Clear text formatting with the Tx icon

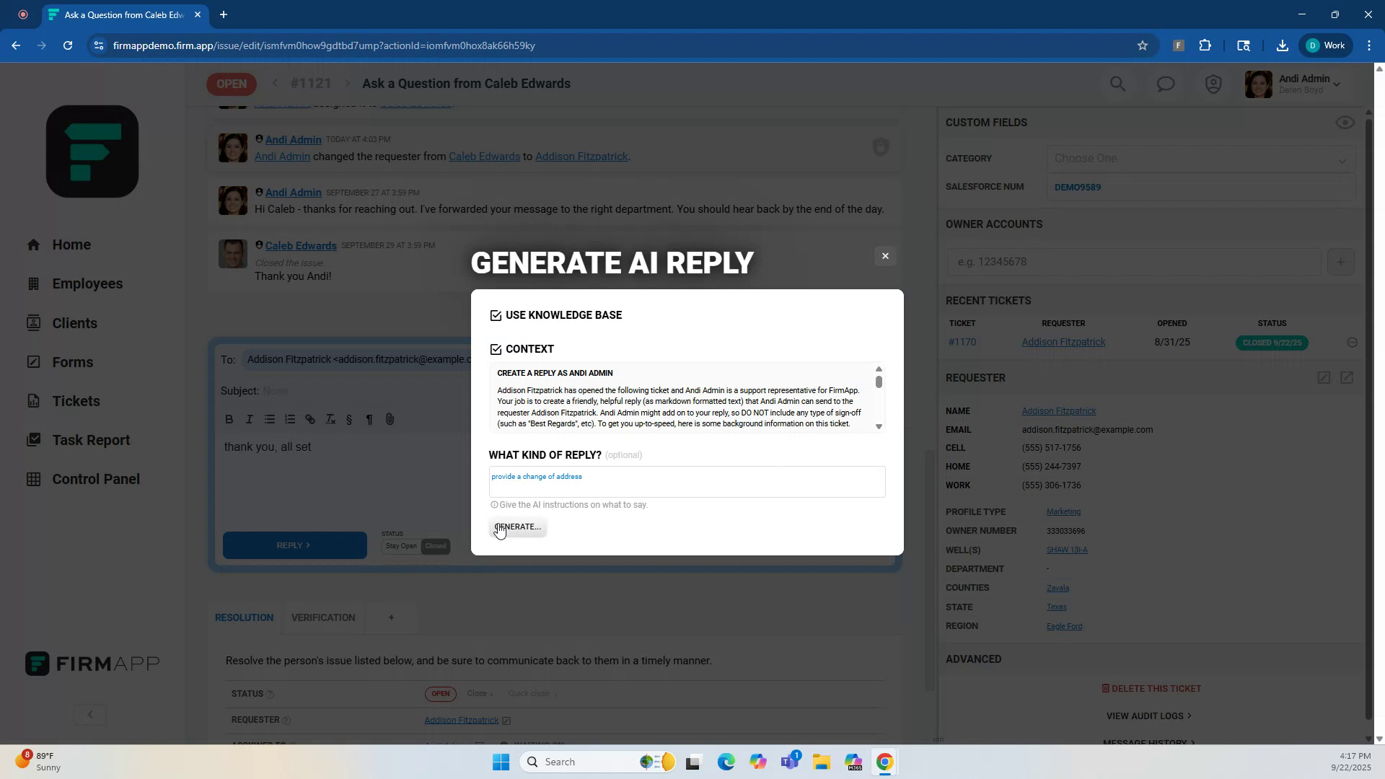pos(330,419)
